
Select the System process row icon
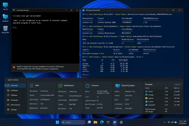(x=146, y=92)
